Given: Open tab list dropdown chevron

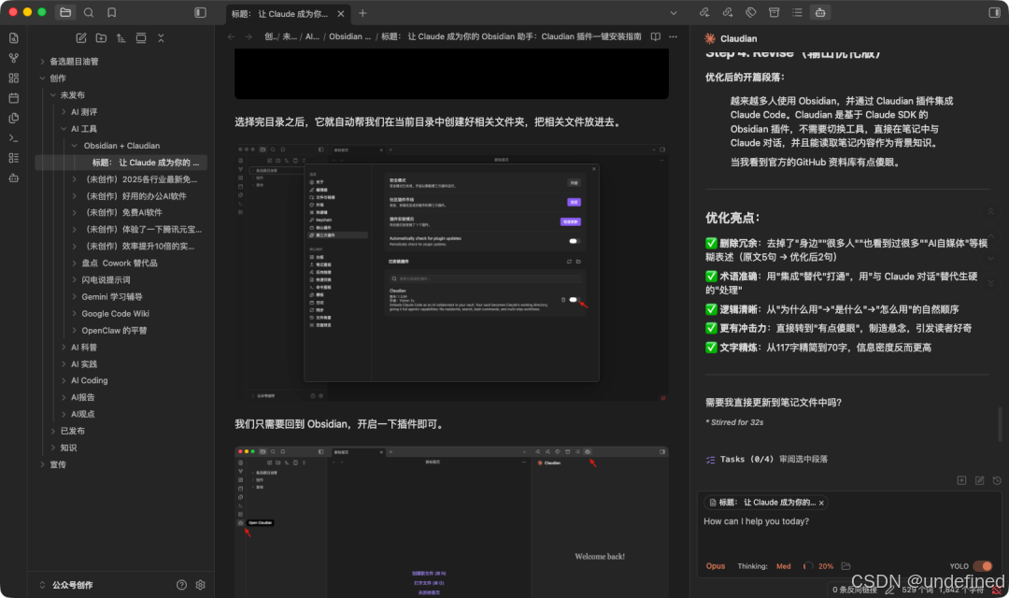Looking at the screenshot, I should pyautogui.click(x=673, y=13).
